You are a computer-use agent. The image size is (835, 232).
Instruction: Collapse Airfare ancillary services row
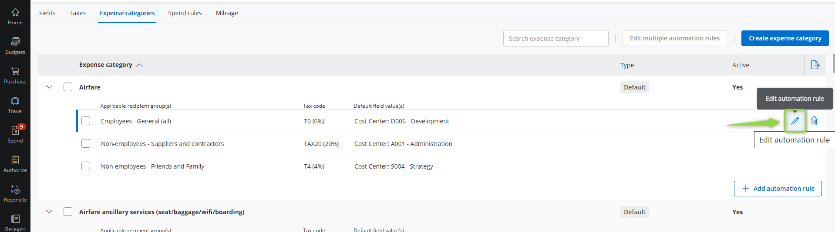[49, 212]
